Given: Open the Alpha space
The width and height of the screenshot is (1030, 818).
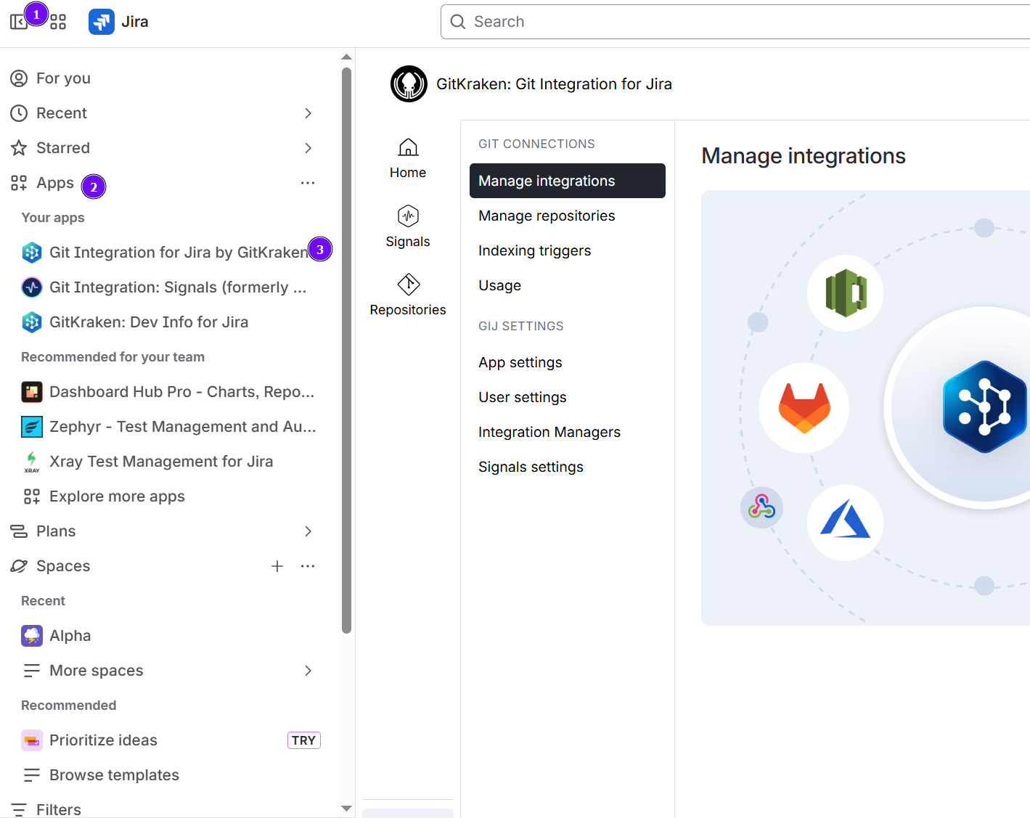Looking at the screenshot, I should tap(70, 636).
